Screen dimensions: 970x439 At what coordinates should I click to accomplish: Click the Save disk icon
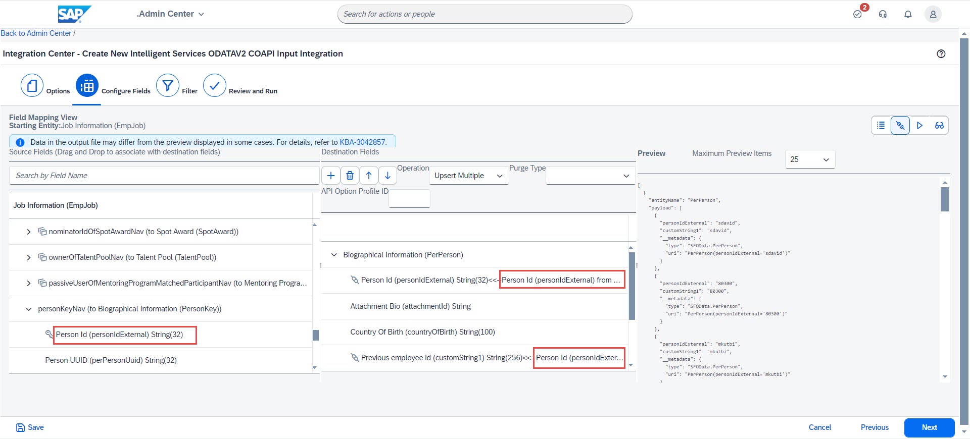(20, 427)
